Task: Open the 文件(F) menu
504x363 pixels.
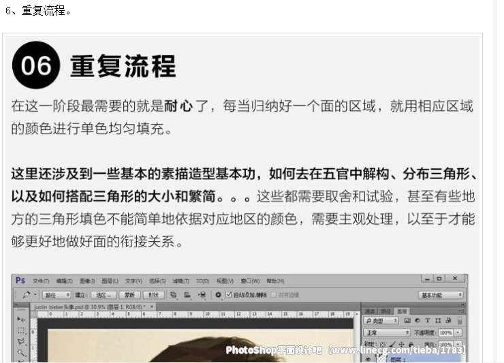Action: [41, 281]
